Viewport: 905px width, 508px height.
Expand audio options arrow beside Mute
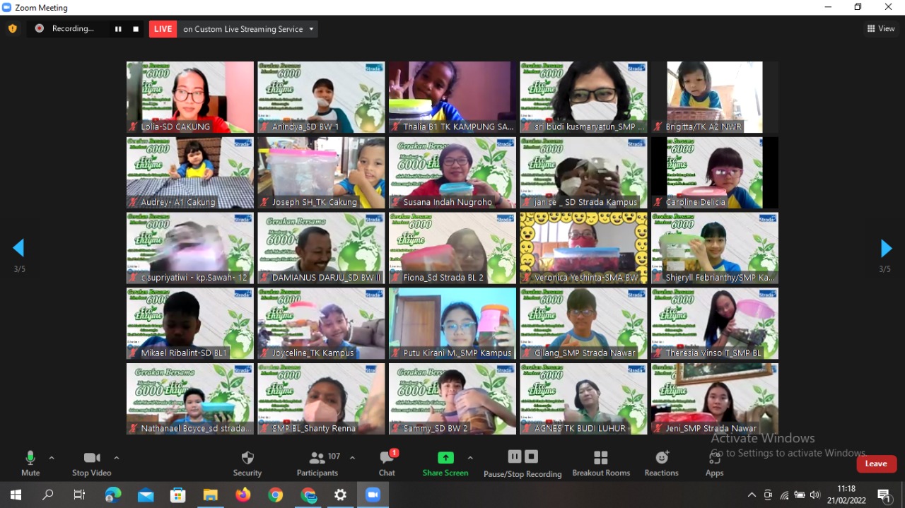click(x=52, y=458)
